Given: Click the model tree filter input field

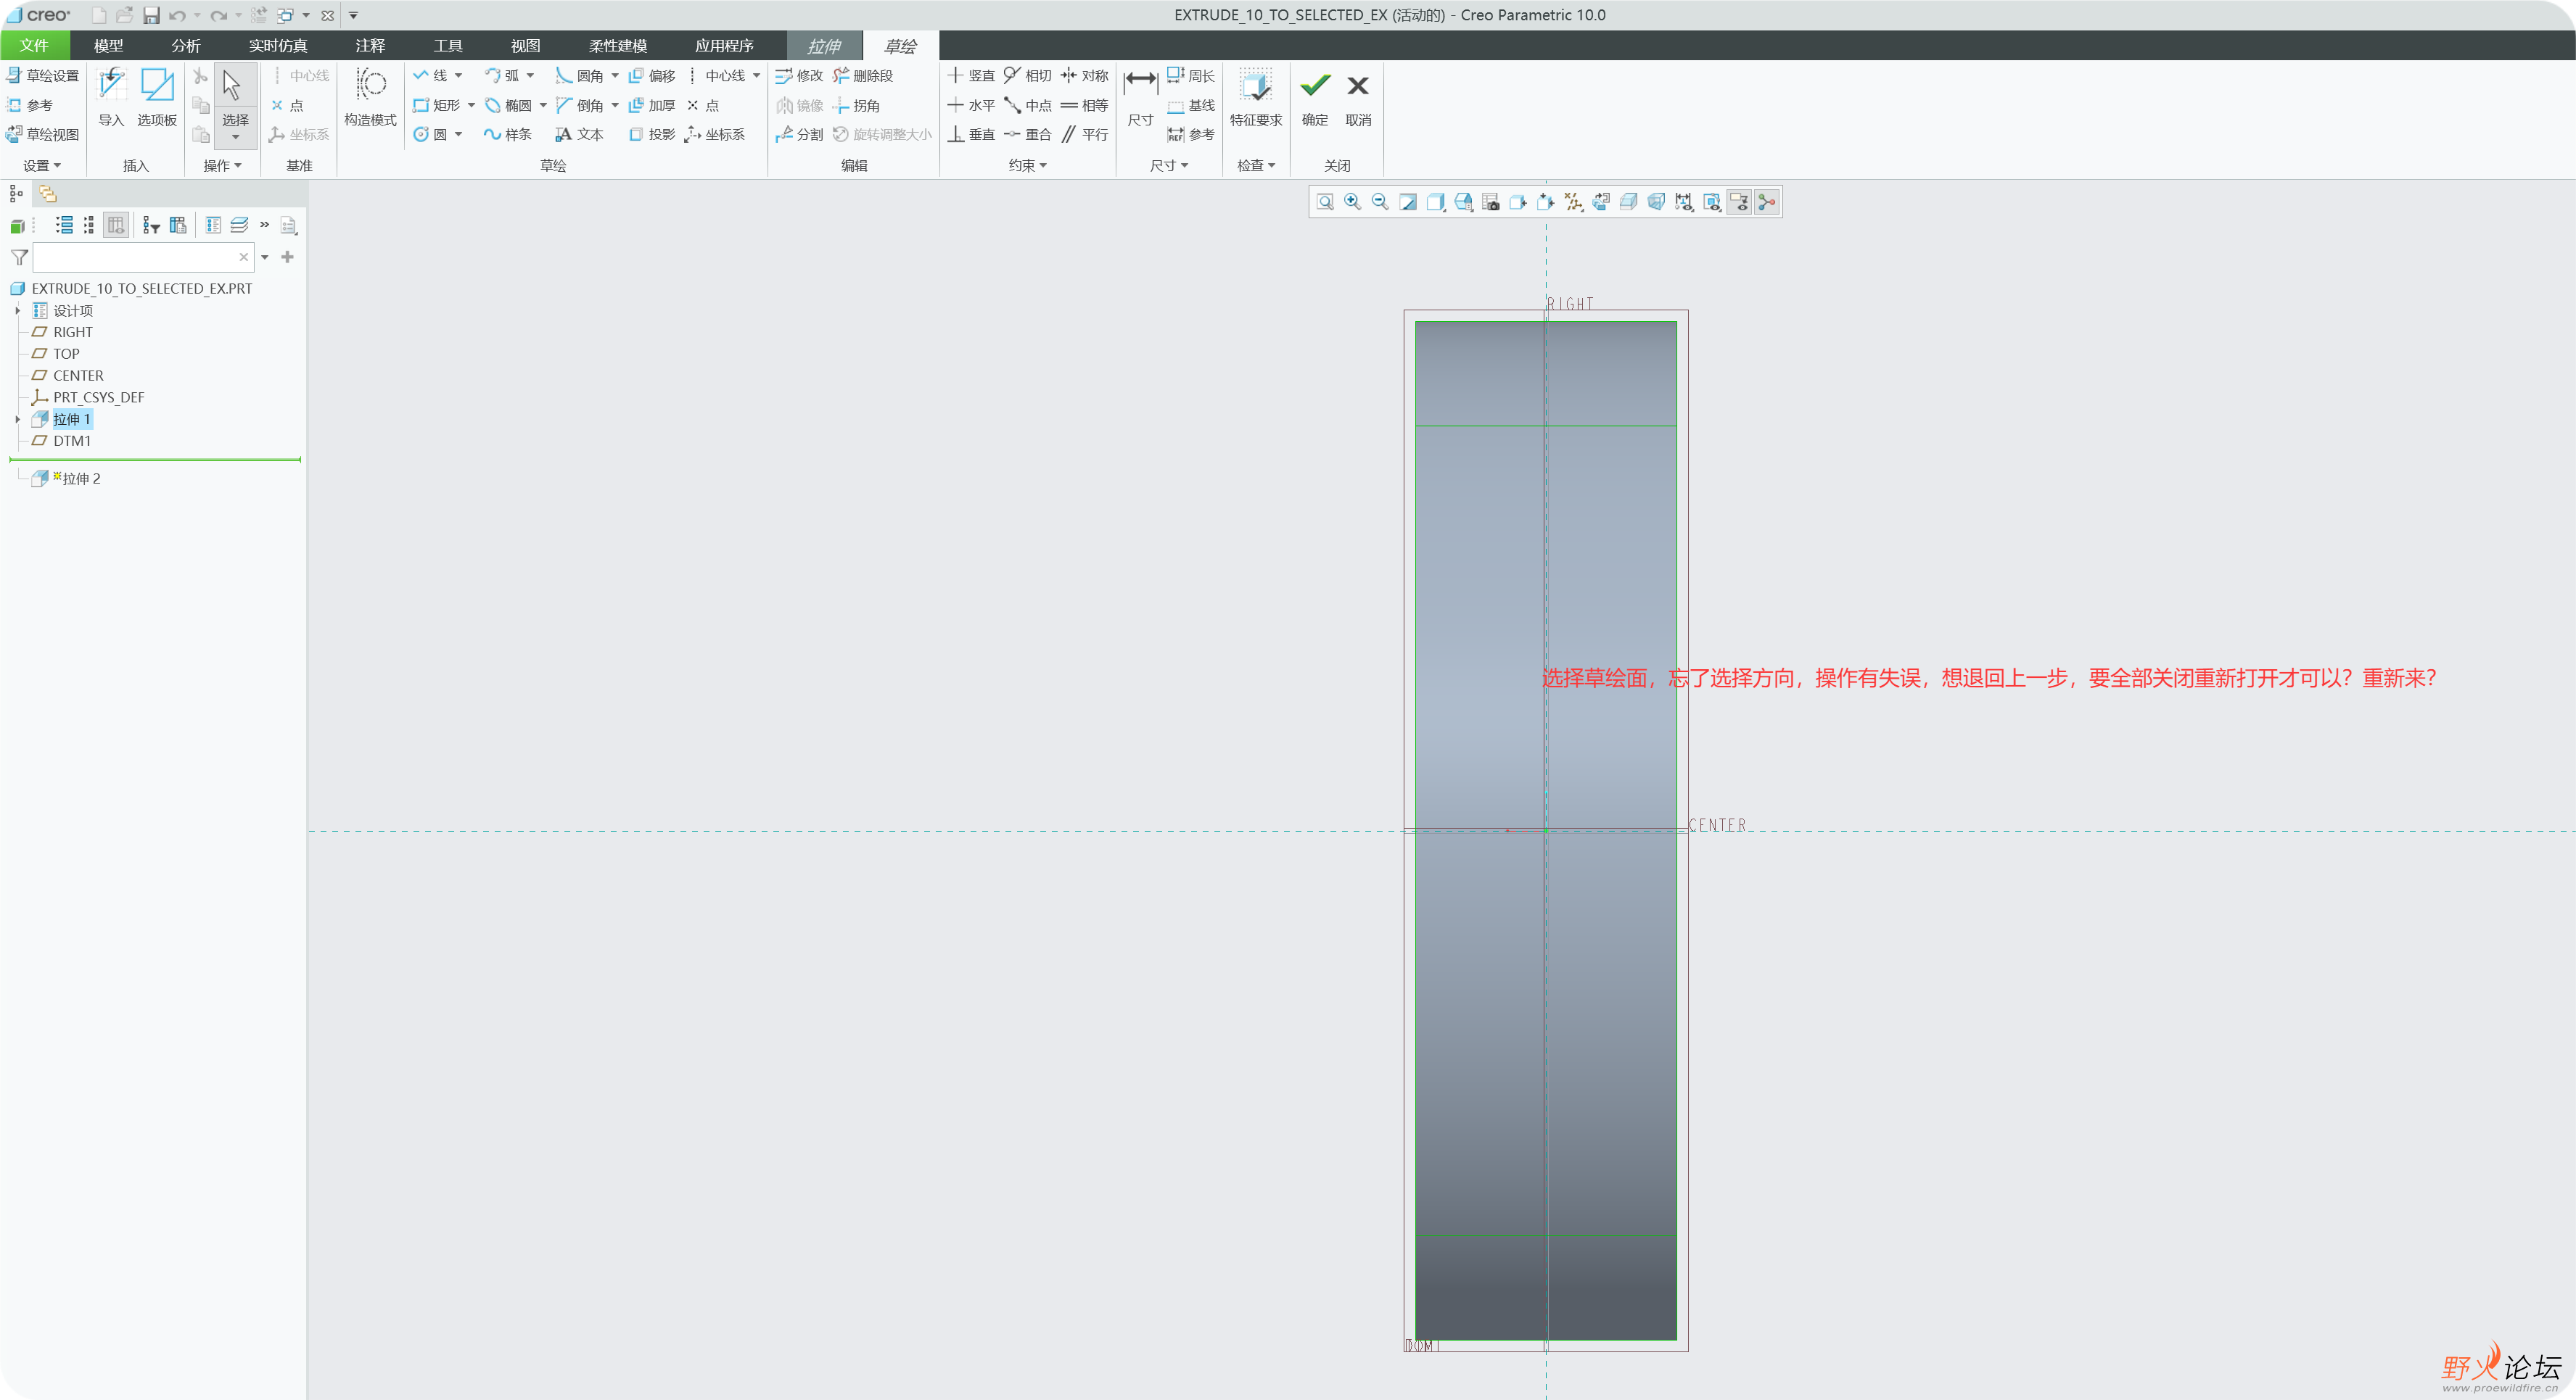Looking at the screenshot, I should [135, 258].
